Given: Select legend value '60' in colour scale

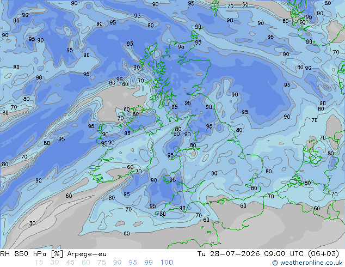Looking at the screenshot, I should (86, 263).
